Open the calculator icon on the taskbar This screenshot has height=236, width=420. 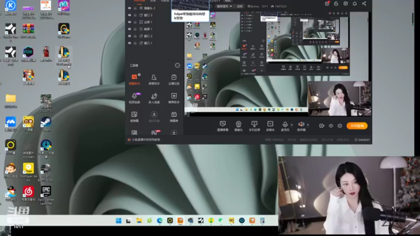262,220
